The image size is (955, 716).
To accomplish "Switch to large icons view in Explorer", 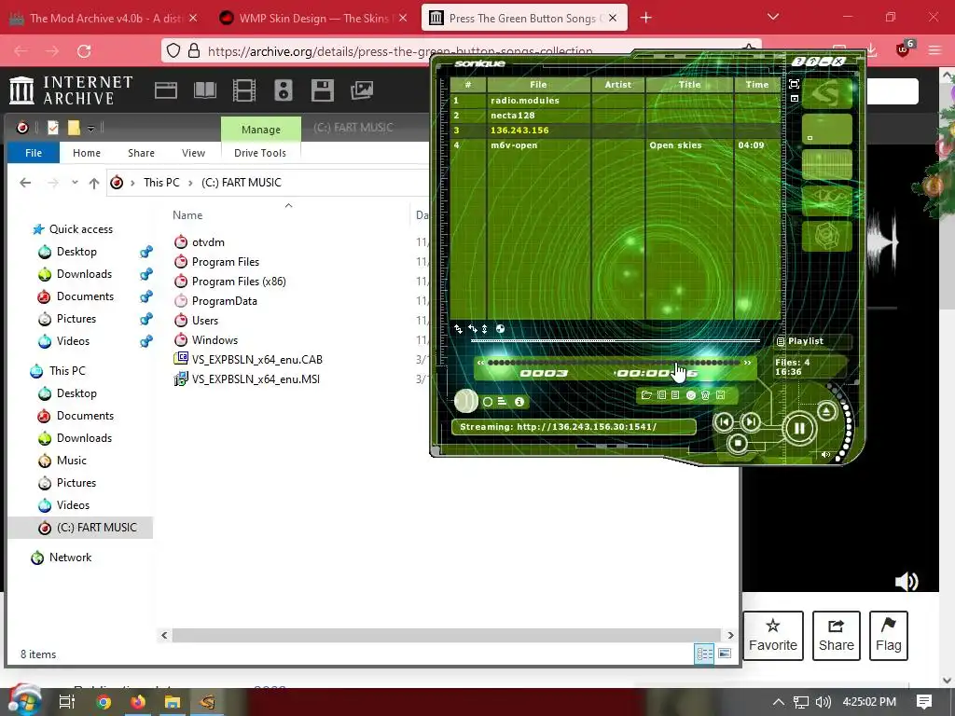I will point(724,654).
